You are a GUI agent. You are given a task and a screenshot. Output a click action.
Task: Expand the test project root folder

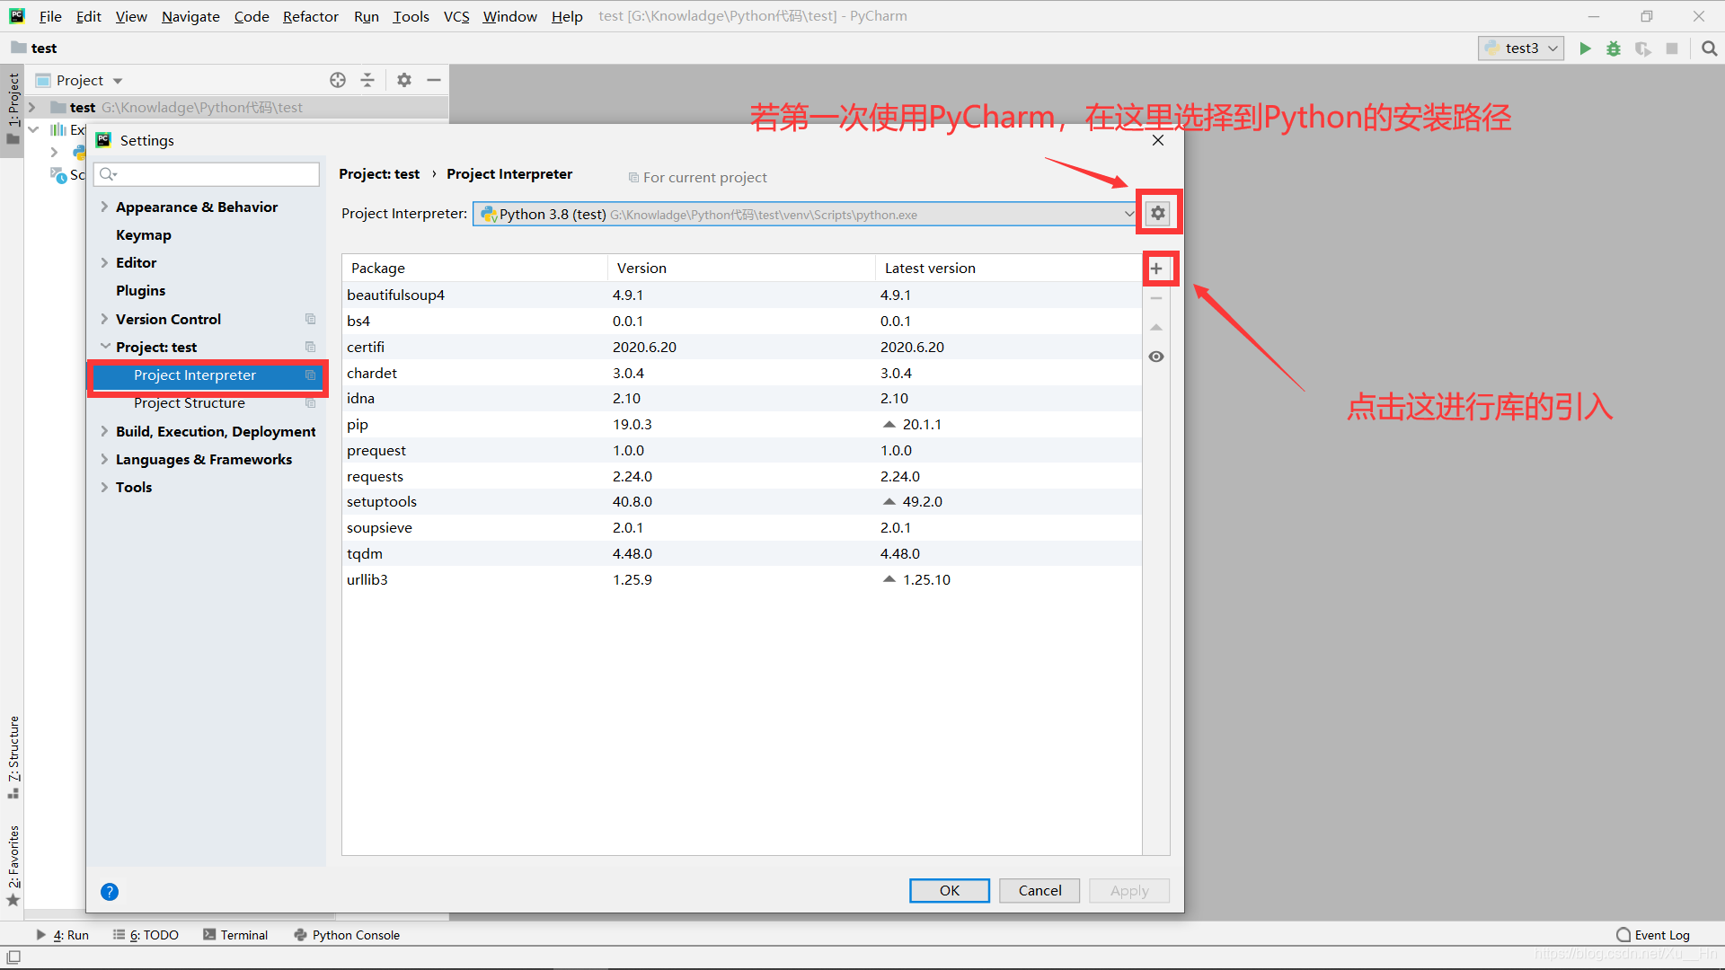pyautogui.click(x=32, y=108)
